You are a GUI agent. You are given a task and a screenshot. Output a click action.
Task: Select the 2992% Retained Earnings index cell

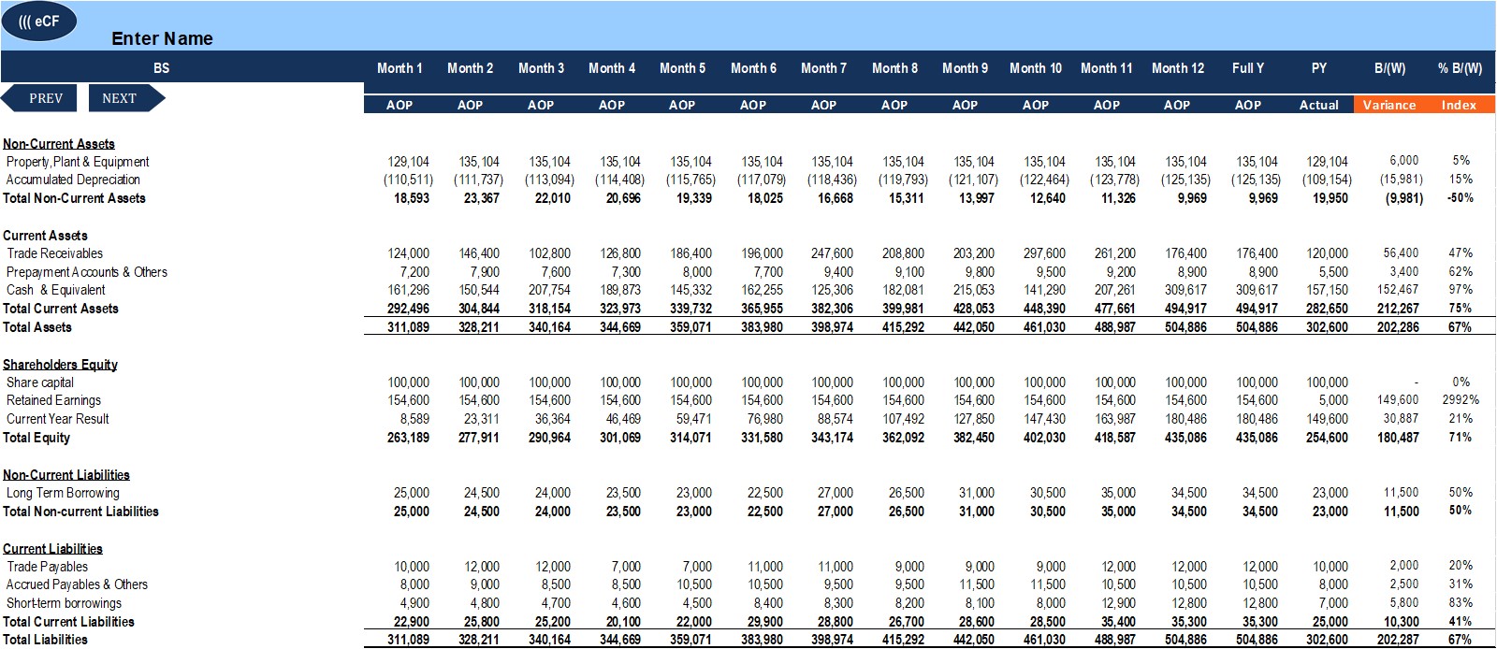click(x=1461, y=400)
